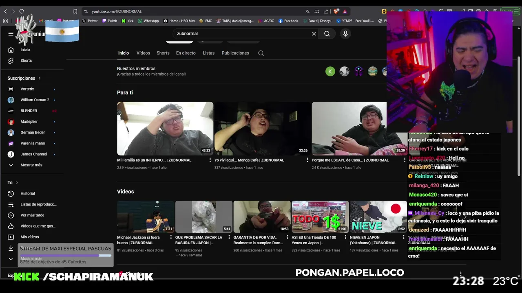
Task: Clear the zubnormal search text
Action: pyautogui.click(x=314, y=34)
